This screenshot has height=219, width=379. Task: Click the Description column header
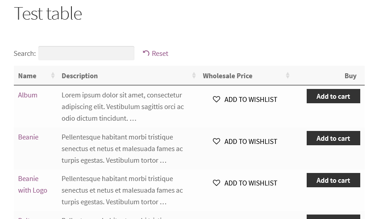click(x=80, y=76)
